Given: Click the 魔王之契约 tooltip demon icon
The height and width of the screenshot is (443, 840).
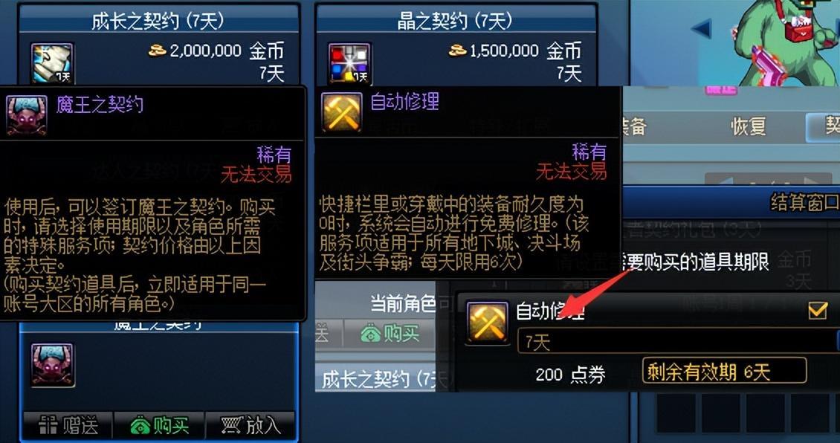Looking at the screenshot, I should tap(26, 116).
